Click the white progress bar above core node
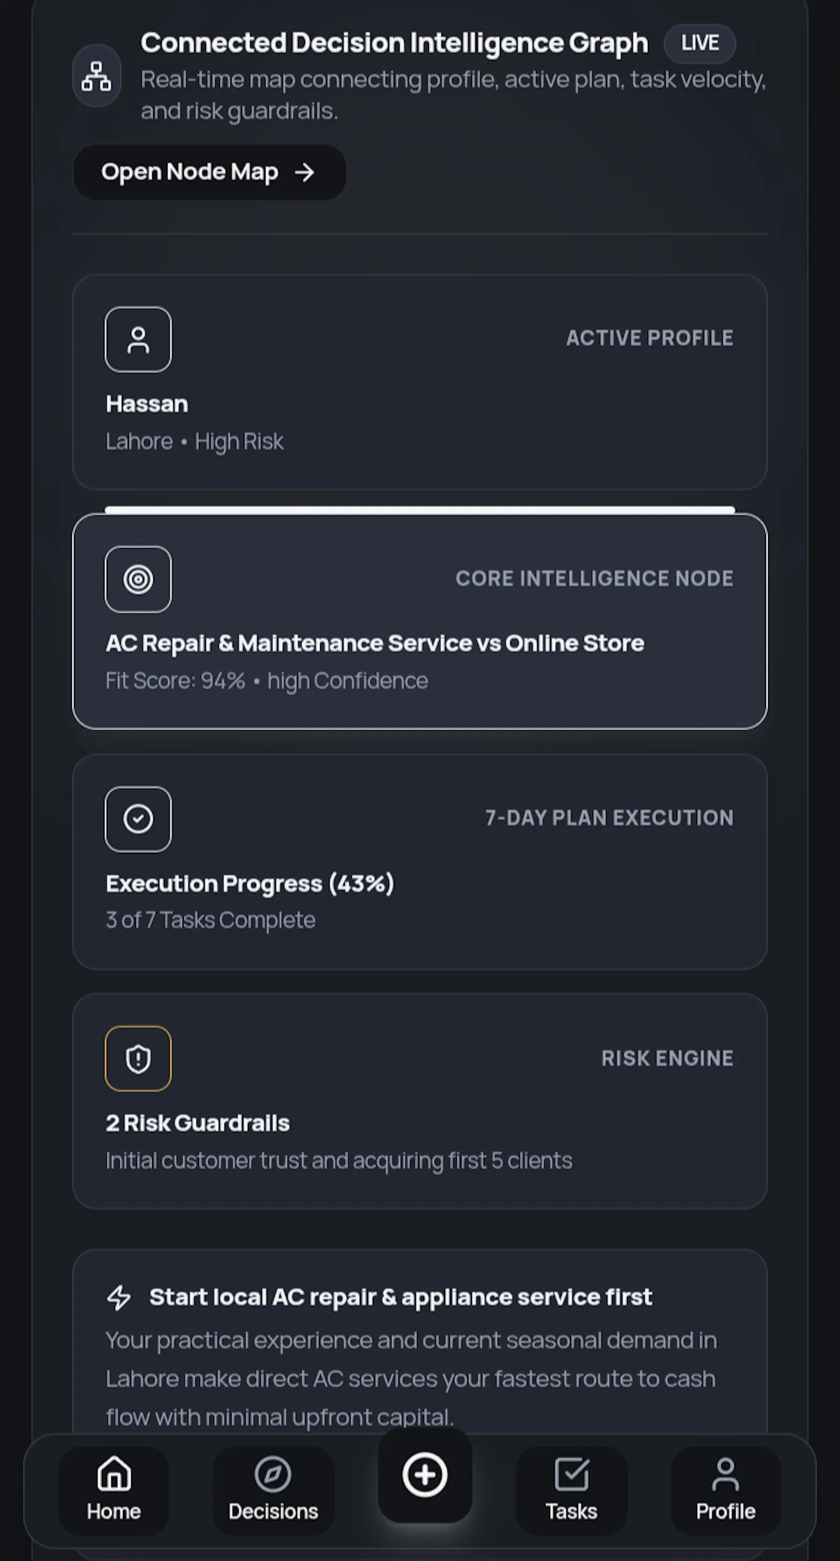 click(x=419, y=510)
